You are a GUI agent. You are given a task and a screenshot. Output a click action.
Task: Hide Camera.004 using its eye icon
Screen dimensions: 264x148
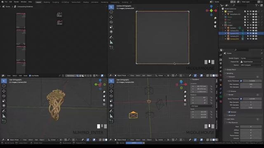(250, 39)
